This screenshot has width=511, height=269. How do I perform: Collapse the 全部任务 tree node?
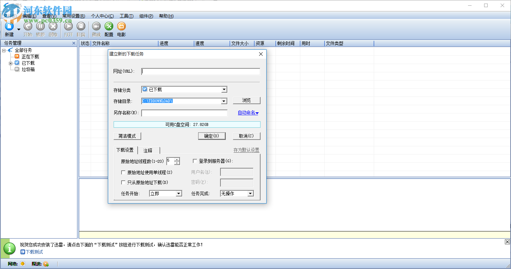[x=4, y=50]
